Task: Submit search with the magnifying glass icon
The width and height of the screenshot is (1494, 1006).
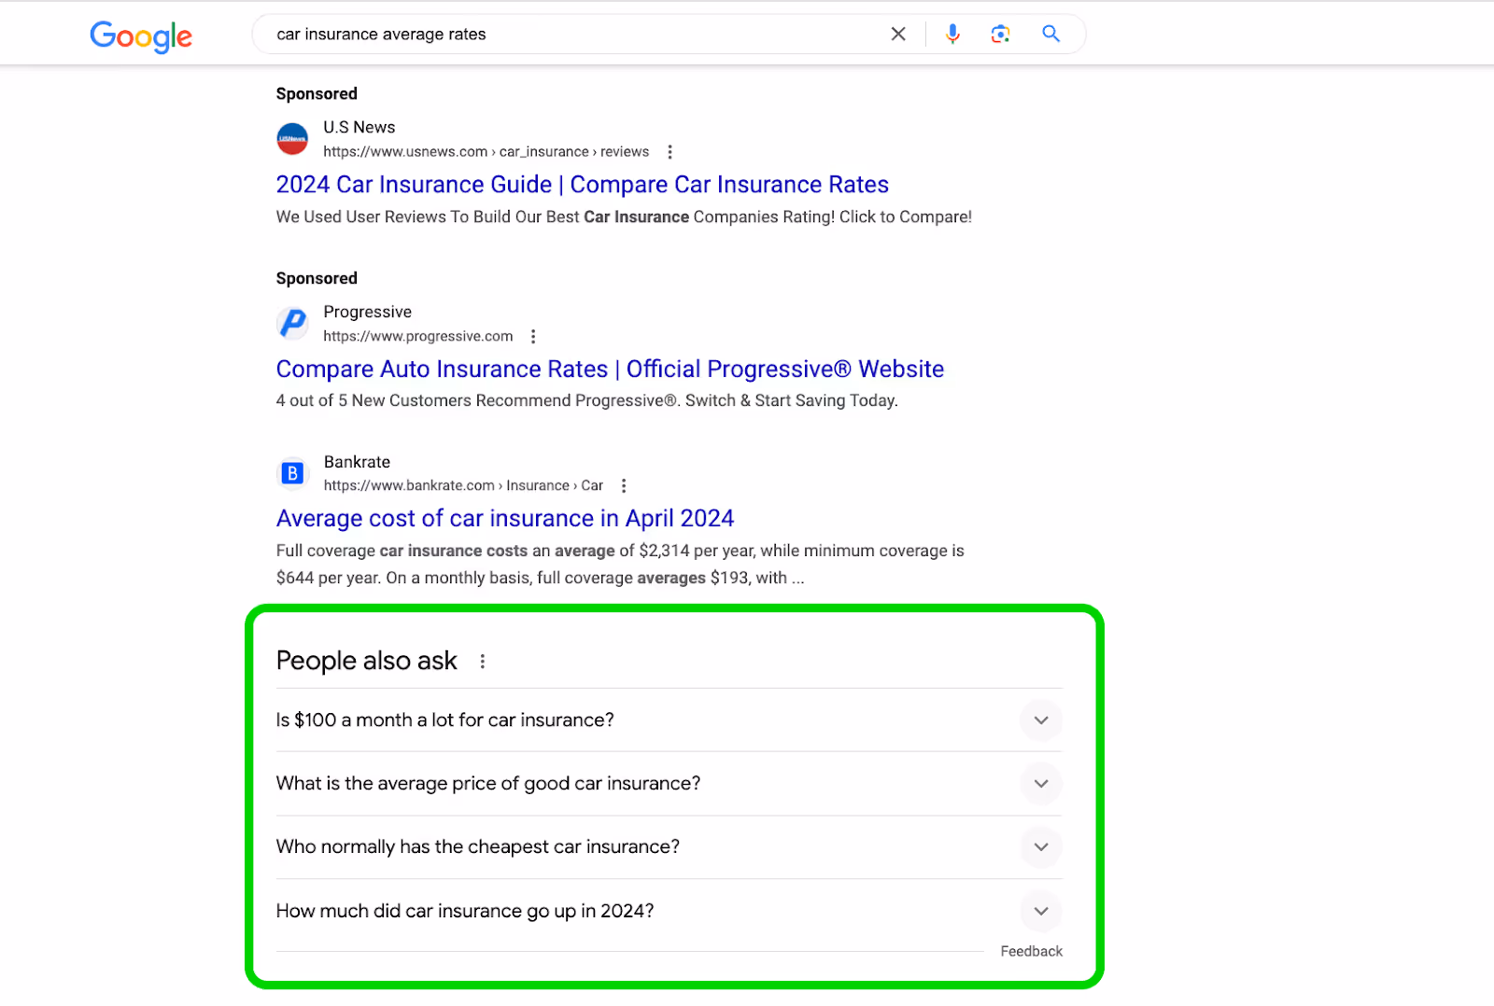Action: [x=1050, y=34]
